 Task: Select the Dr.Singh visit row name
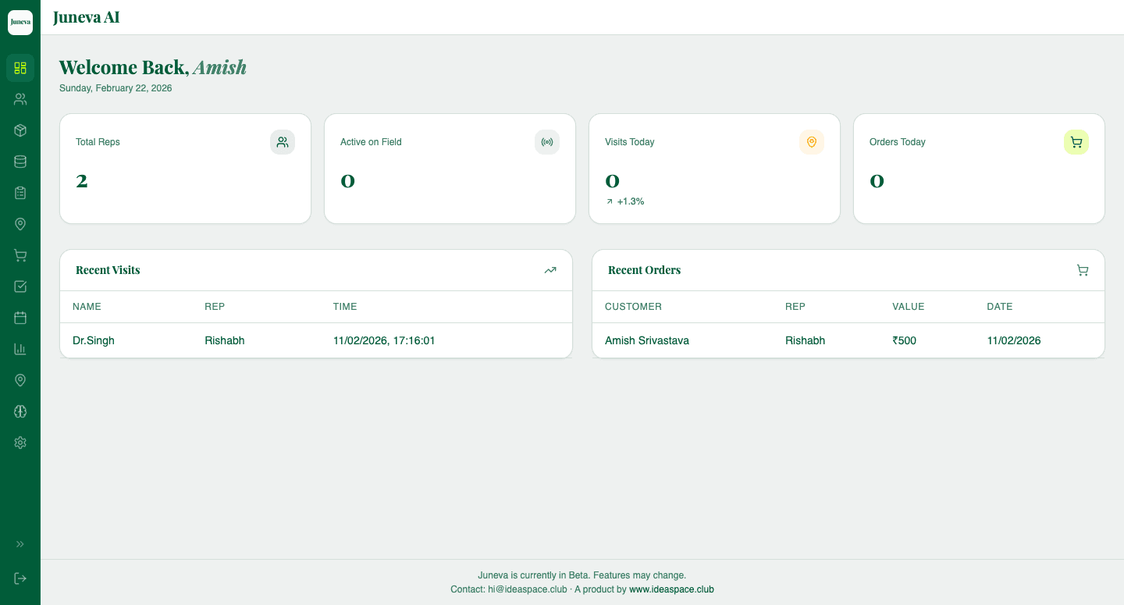point(94,340)
